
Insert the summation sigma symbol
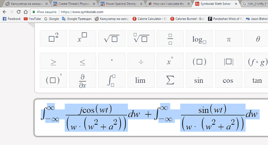pyautogui.click(x=170, y=80)
